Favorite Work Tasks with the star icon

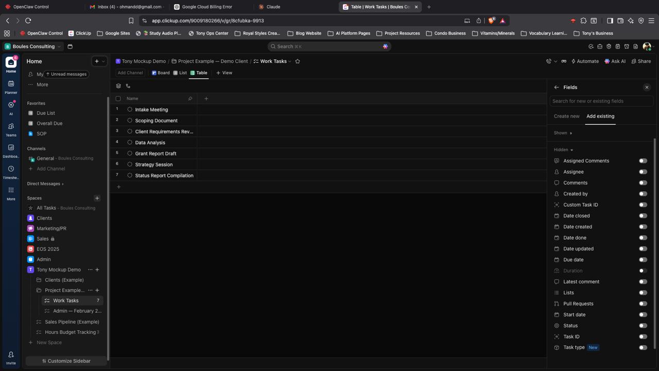[298, 61]
